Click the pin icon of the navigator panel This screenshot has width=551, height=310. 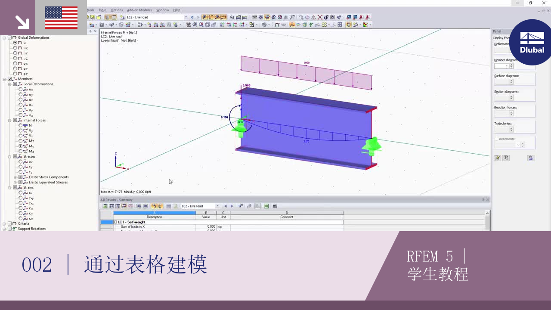[90, 31]
